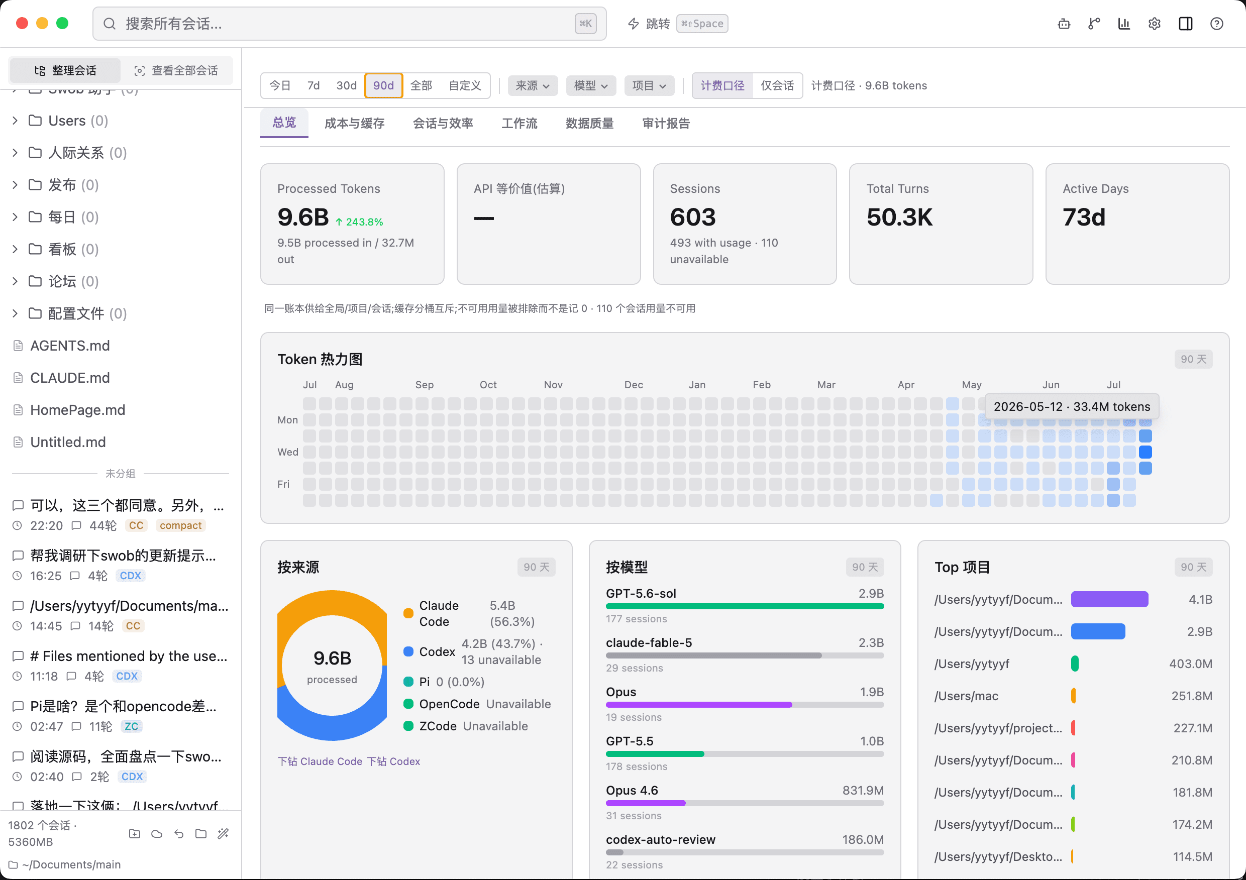
Task: Click the GPT-5.6-sol green usage bar
Action: pos(745,607)
